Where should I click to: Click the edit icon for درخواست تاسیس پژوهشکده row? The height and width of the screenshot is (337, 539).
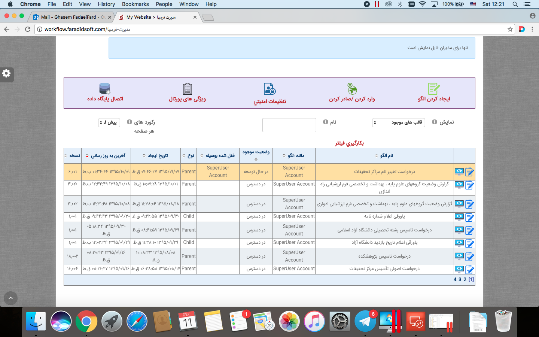point(469,256)
